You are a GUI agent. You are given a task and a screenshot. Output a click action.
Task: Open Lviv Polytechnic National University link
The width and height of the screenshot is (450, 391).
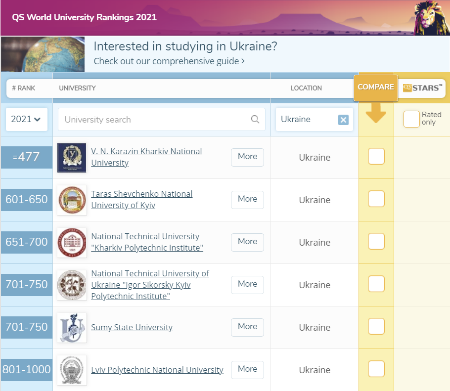click(157, 370)
